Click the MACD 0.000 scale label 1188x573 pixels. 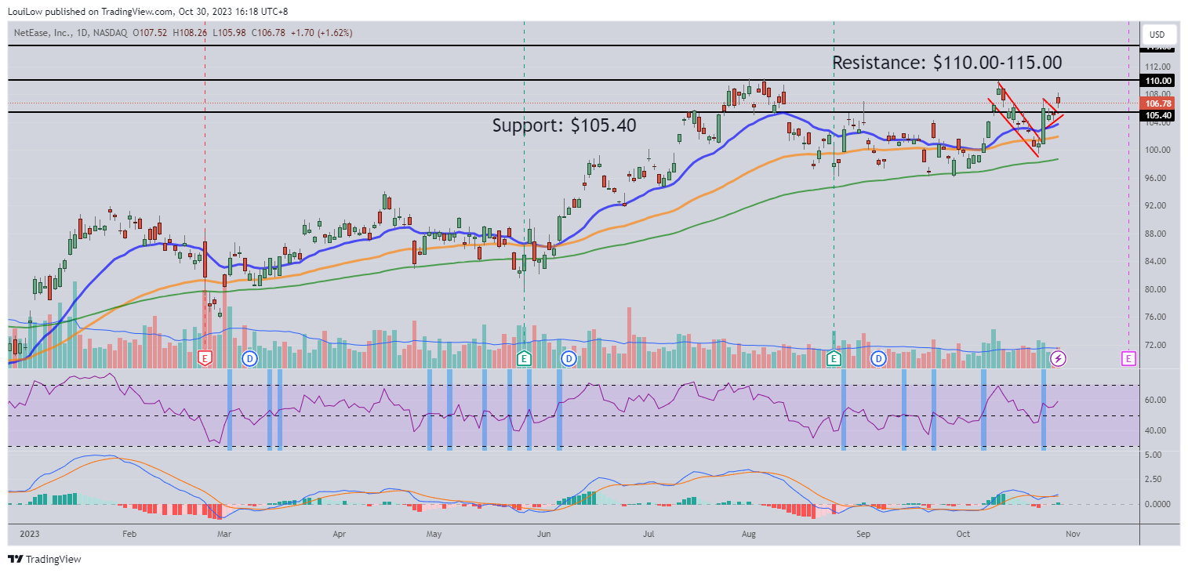(1157, 504)
